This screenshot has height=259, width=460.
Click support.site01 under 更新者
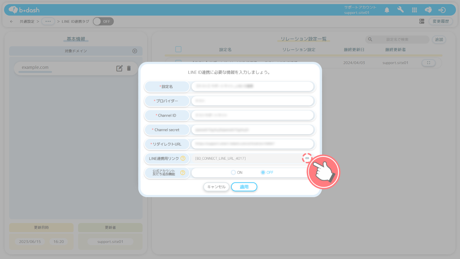click(x=110, y=242)
